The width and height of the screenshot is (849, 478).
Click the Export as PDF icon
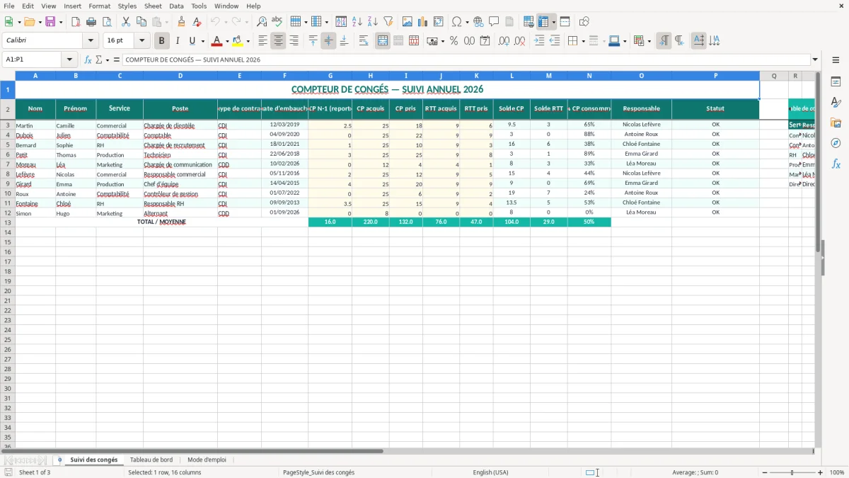click(x=76, y=22)
